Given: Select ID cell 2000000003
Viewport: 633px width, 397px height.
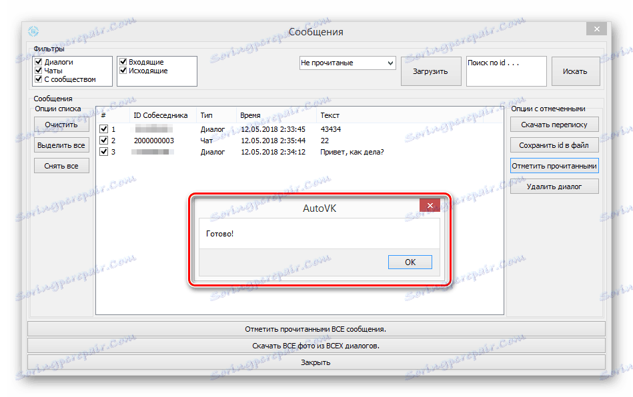Looking at the screenshot, I should [154, 141].
